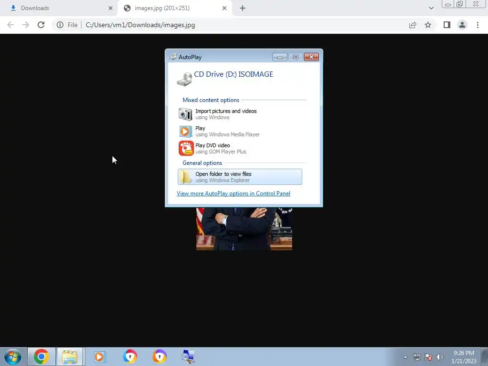Image resolution: width=488 pixels, height=366 pixels.
Task: Share this page icon in address bar
Action: (x=413, y=25)
